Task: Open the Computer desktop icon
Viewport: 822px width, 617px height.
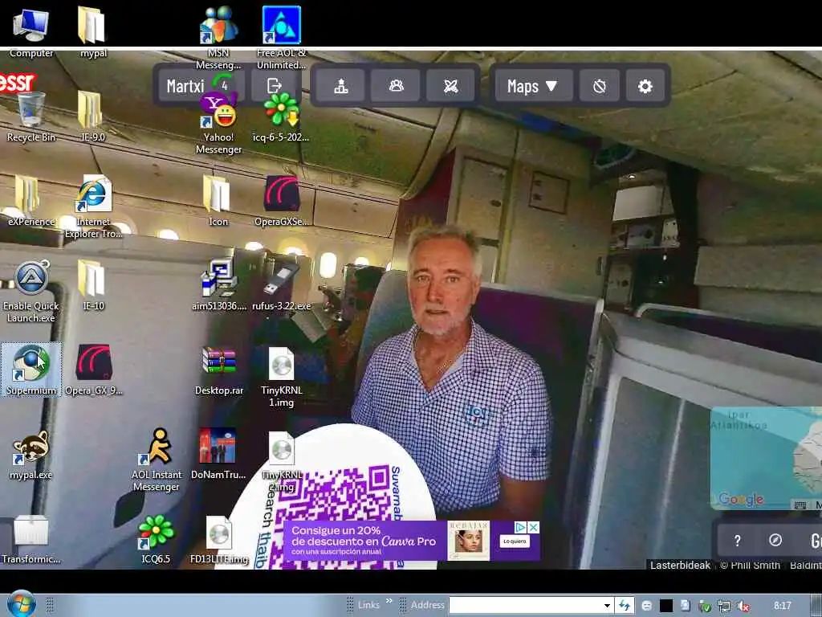Action: 31,31
